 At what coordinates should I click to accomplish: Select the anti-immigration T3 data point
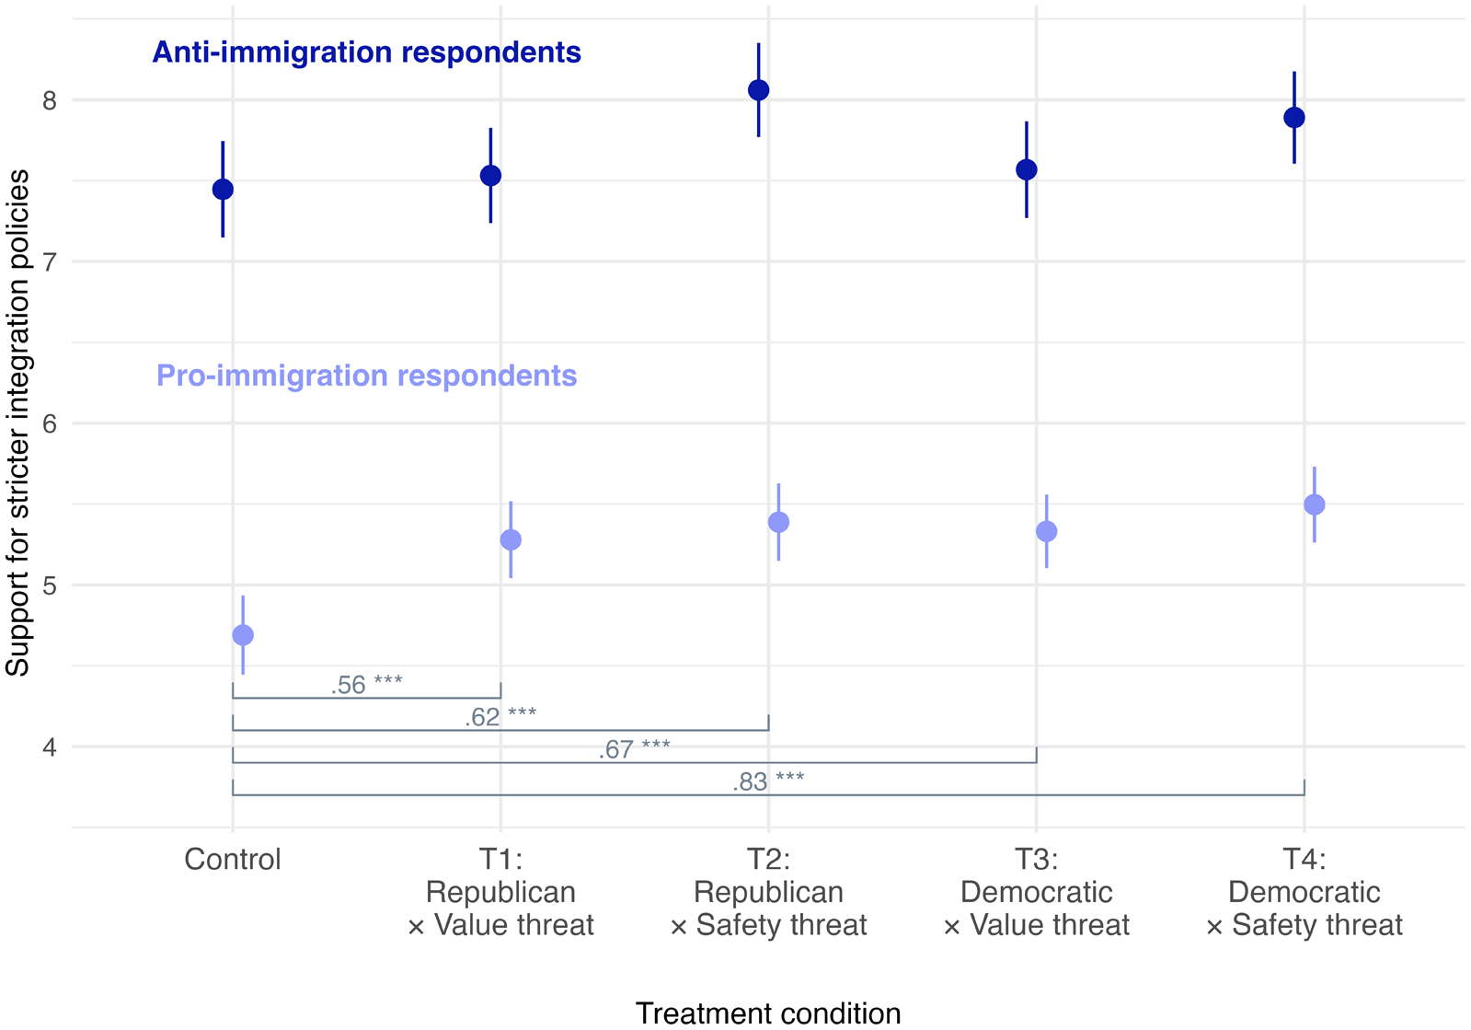tap(1027, 170)
